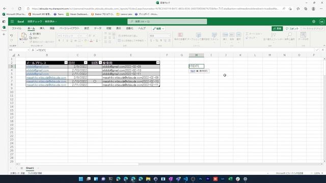Click the Catch up button
Viewport: 326px width, 183px height.
pyautogui.click(x=313, y=28)
